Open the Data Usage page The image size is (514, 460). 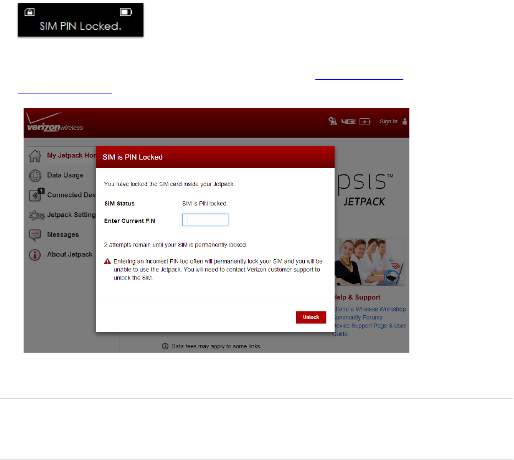pos(65,175)
